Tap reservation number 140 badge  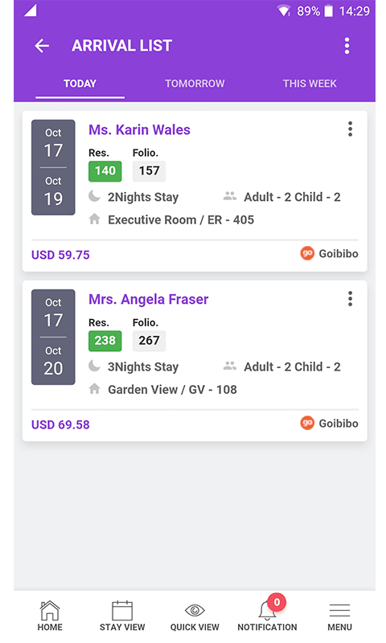pos(105,171)
